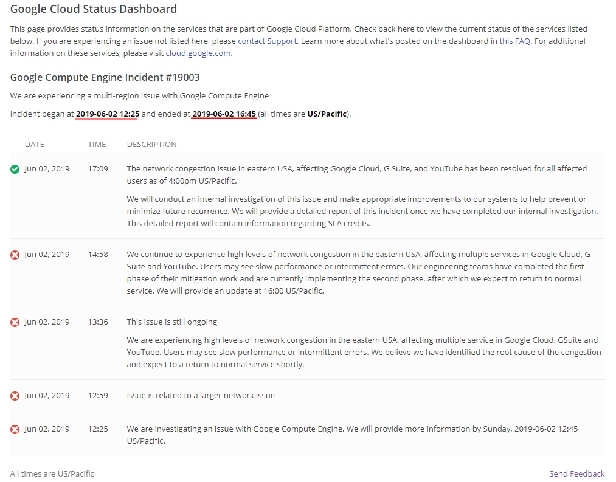Click green resolved checkmark icon at 17:09
Image resolution: width=616 pixels, height=482 pixels.
(x=15, y=169)
